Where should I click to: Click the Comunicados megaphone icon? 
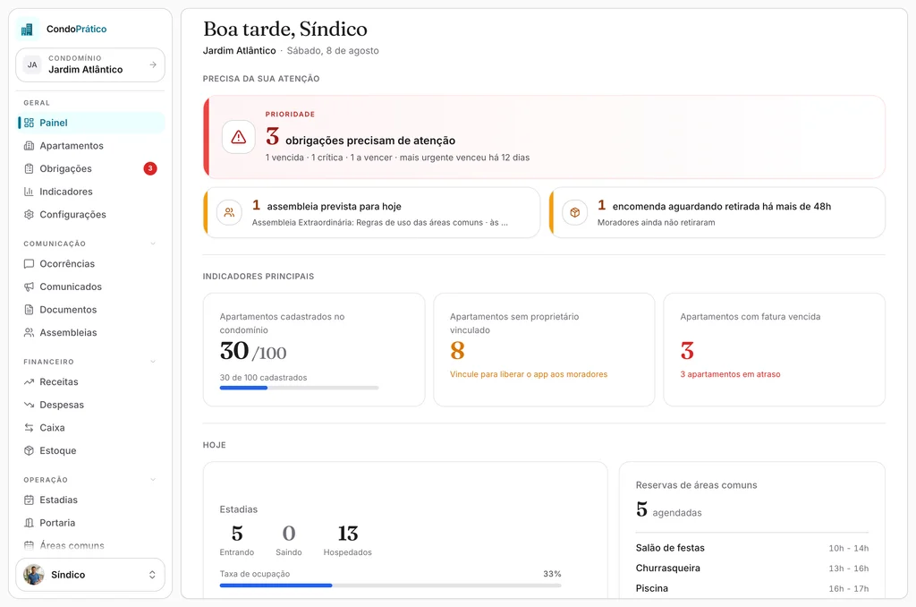pos(29,286)
